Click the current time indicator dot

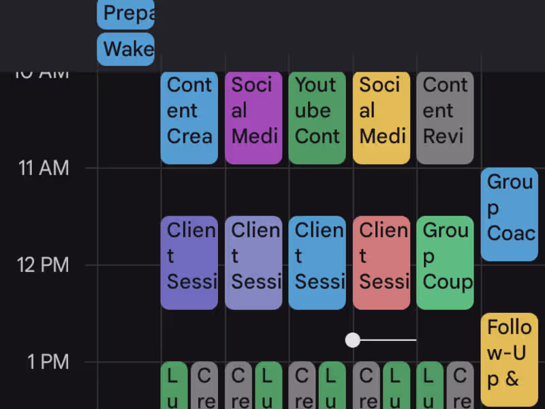coord(352,339)
